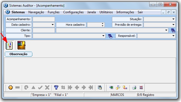The height and width of the screenshot is (102, 181).
Task: Click the up triangle edit icon
Action: tap(33, 88)
